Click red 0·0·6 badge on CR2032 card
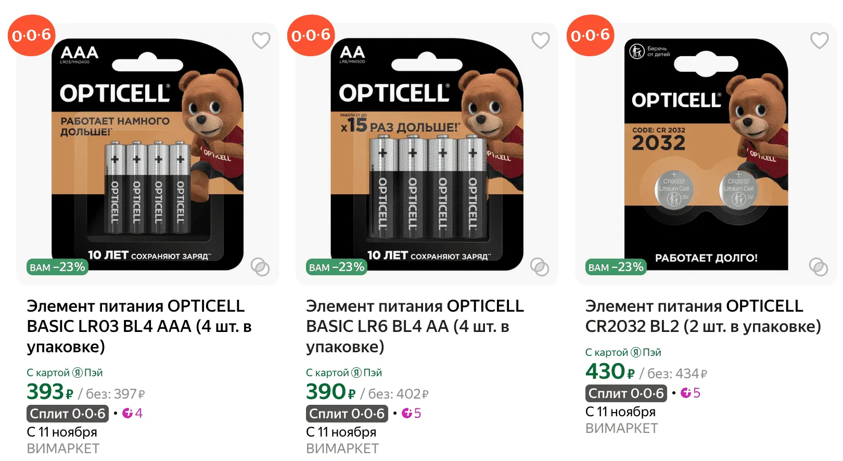843x461 pixels. coord(590,35)
